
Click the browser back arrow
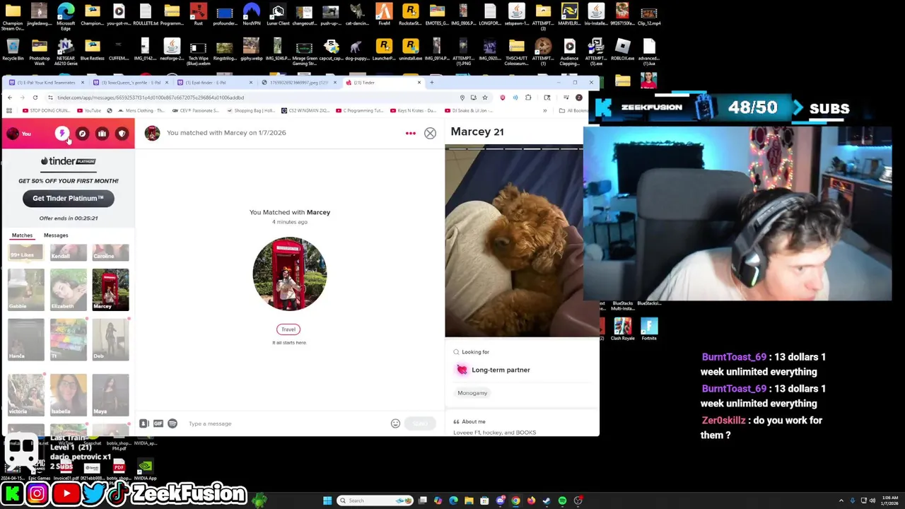point(9,98)
